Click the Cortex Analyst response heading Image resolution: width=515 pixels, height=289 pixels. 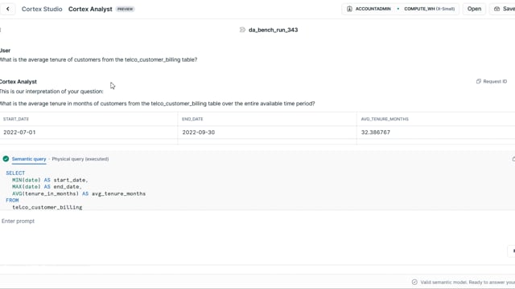coord(19,82)
